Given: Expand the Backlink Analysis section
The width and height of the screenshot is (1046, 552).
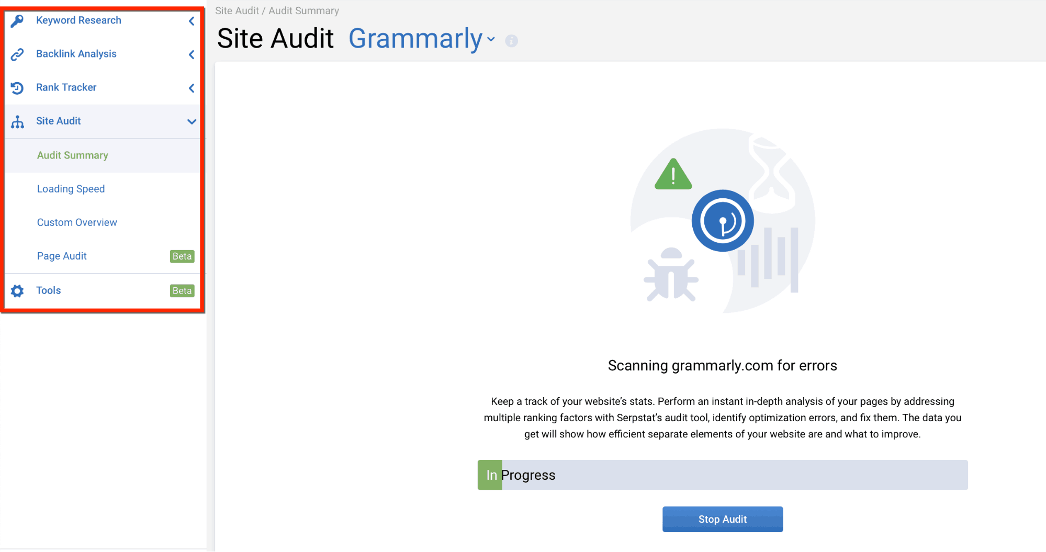Looking at the screenshot, I should point(192,54).
